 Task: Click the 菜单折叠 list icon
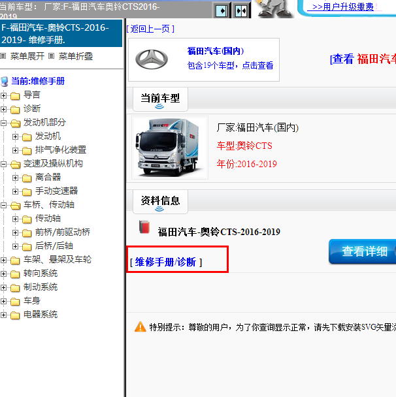point(51,56)
